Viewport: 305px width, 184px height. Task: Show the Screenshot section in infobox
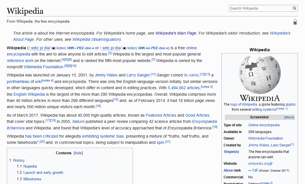click(289, 117)
